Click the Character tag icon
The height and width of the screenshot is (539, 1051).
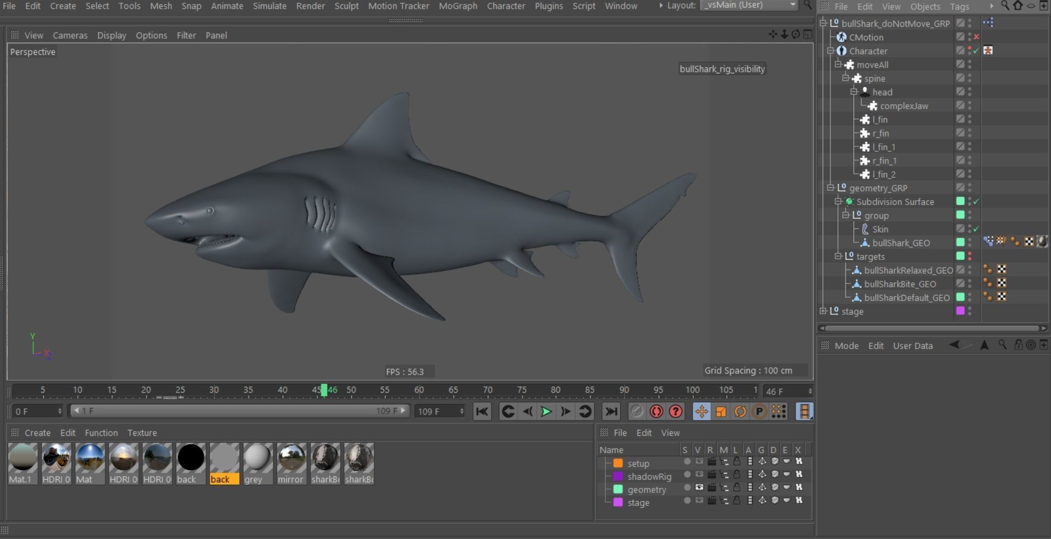(x=988, y=50)
